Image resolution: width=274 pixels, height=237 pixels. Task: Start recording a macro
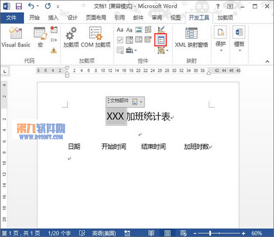(54, 30)
